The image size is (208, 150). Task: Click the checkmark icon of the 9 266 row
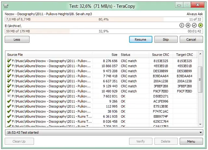pos(9,101)
